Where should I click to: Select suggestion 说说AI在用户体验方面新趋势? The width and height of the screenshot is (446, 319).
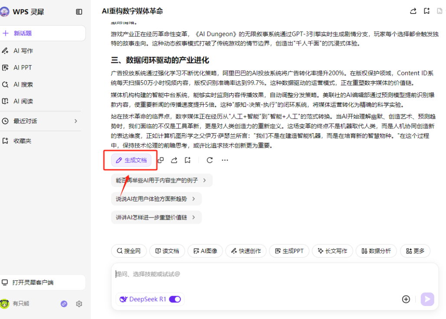(157, 199)
